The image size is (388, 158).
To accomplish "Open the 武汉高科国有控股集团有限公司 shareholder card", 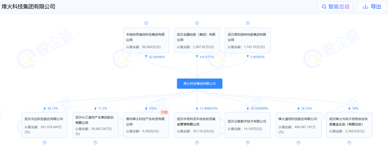I will [x=248, y=40].
